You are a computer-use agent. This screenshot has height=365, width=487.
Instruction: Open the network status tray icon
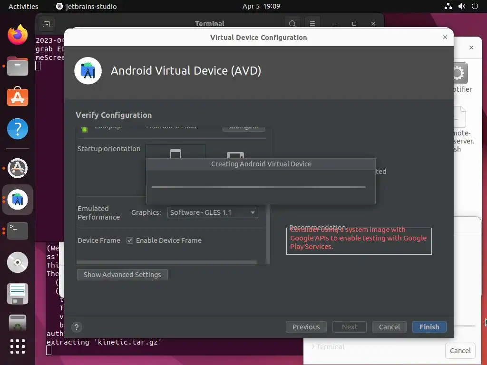click(448, 6)
